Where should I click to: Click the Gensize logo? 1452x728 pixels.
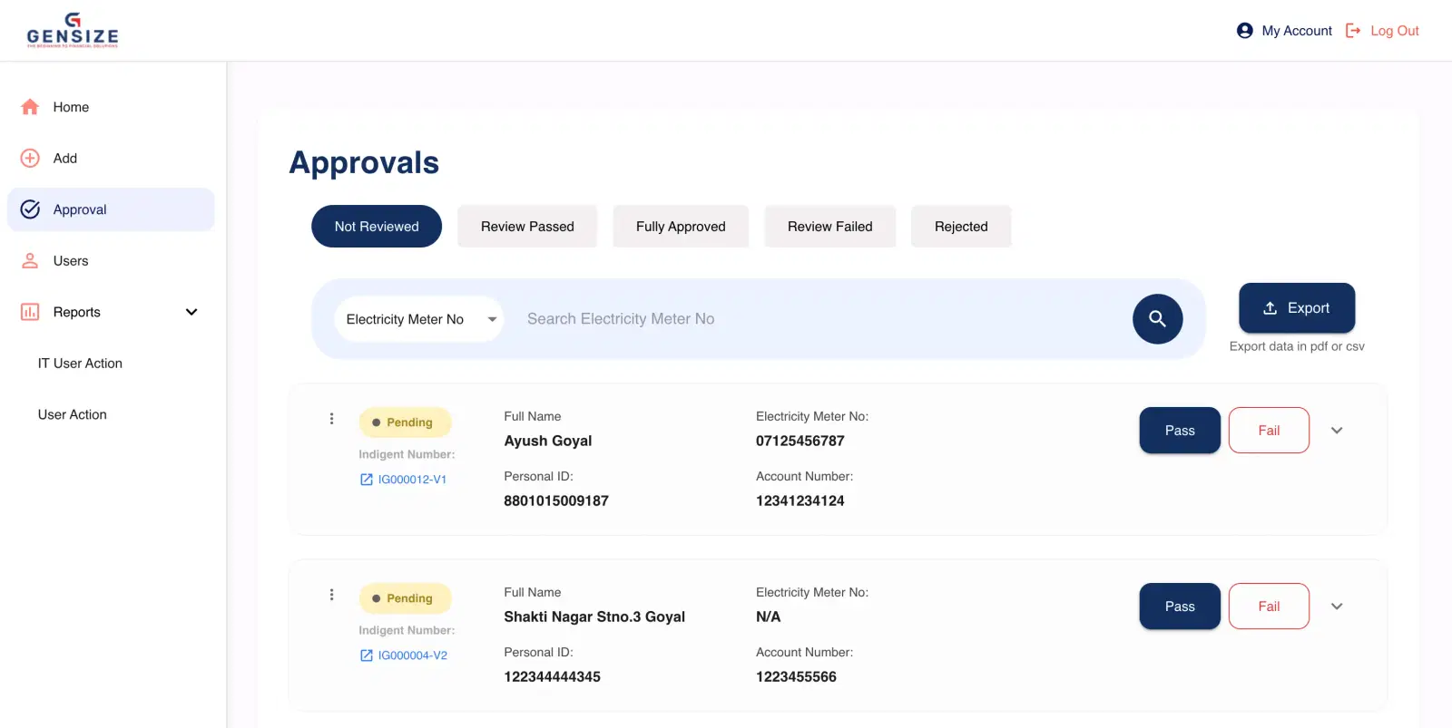click(73, 30)
